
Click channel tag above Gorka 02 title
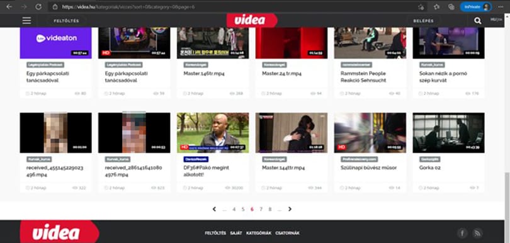pos(429,159)
